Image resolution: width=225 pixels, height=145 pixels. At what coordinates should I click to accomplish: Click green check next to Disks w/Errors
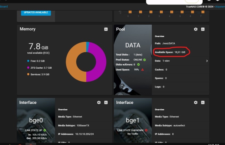tap(139, 64)
